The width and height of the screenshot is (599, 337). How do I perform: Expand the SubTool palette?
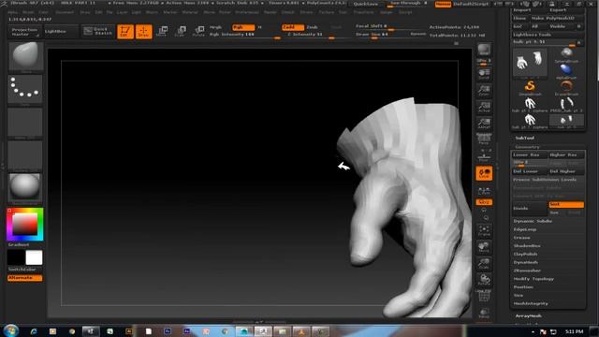[525, 138]
